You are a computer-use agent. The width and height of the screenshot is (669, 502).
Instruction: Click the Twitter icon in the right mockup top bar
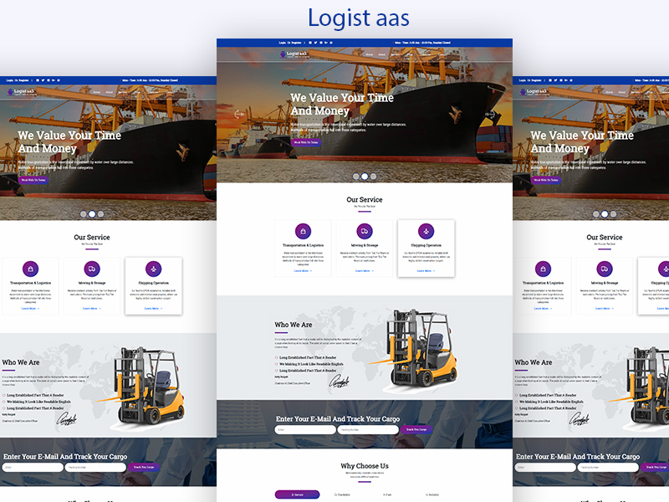point(555,80)
